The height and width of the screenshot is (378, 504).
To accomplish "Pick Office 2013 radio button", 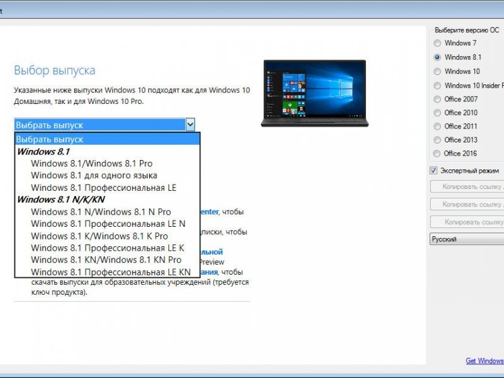I will pyautogui.click(x=437, y=140).
